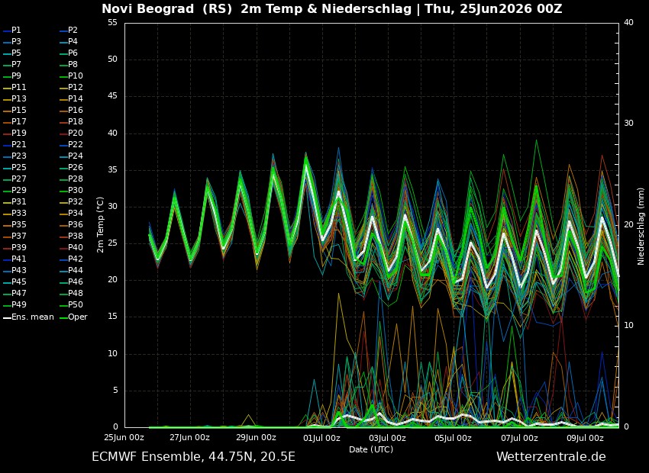Viewport: 649px width, 473px height.
Task: Click the 01Jul 00z axis label
Action: [321, 437]
